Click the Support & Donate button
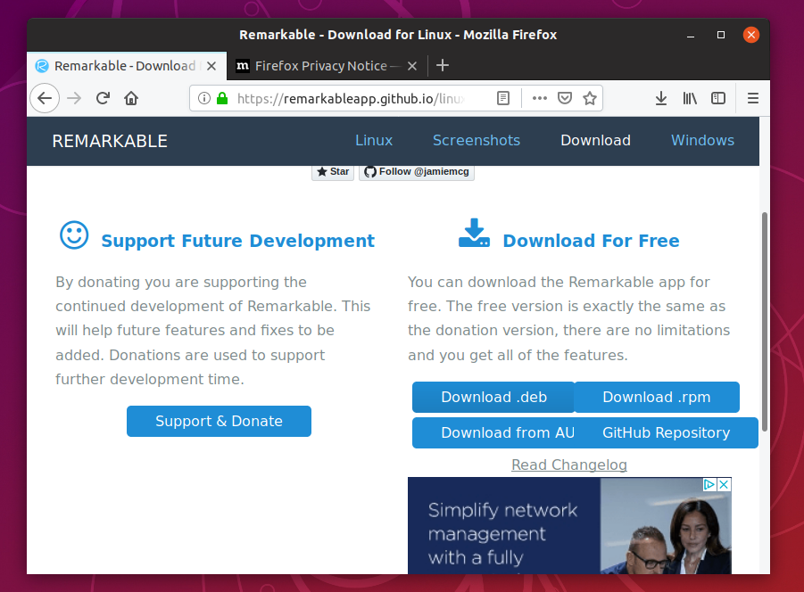Viewport: 804px width, 592px height. (219, 421)
